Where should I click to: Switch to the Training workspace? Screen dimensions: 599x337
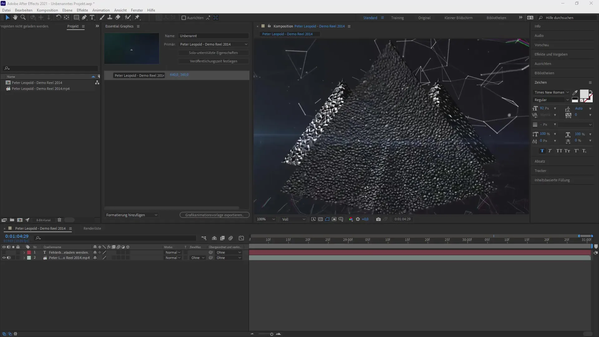397,18
